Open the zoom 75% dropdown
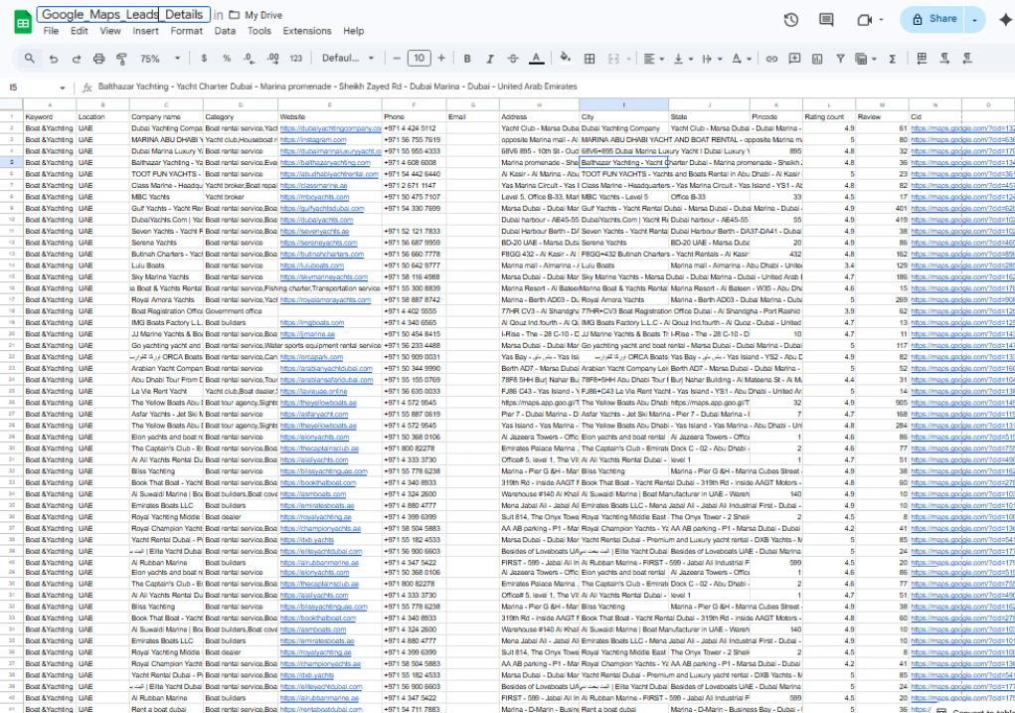 coord(160,59)
